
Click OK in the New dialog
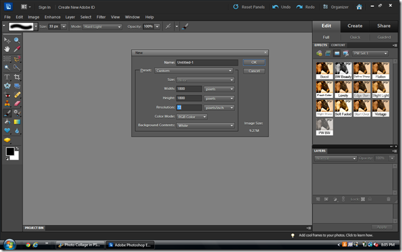pos(254,62)
